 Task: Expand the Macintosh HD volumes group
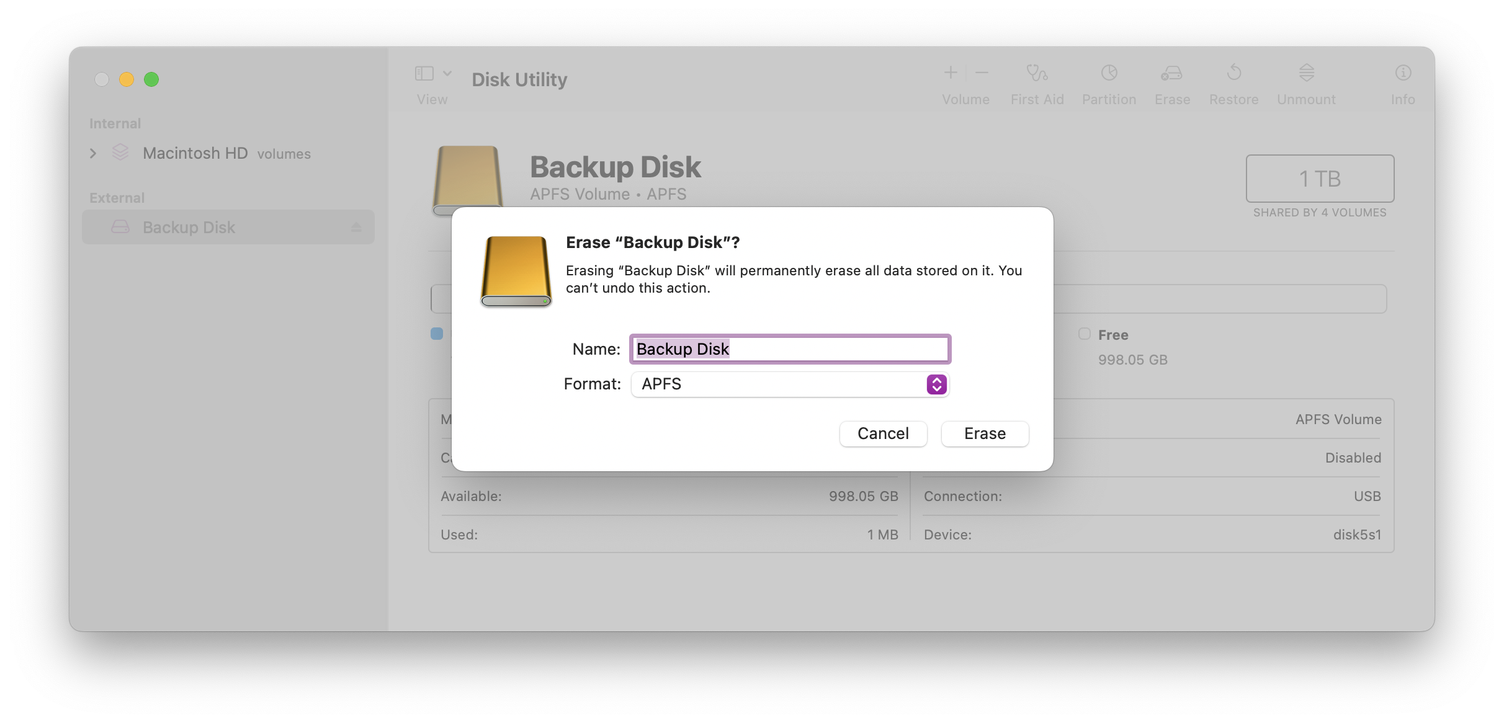point(93,153)
